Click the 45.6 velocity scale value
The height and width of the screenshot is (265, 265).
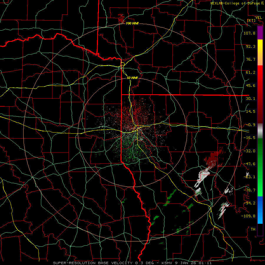251,85
